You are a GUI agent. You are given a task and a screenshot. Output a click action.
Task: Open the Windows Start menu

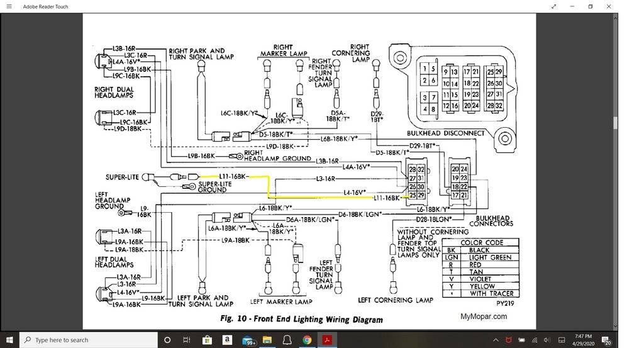point(9,340)
